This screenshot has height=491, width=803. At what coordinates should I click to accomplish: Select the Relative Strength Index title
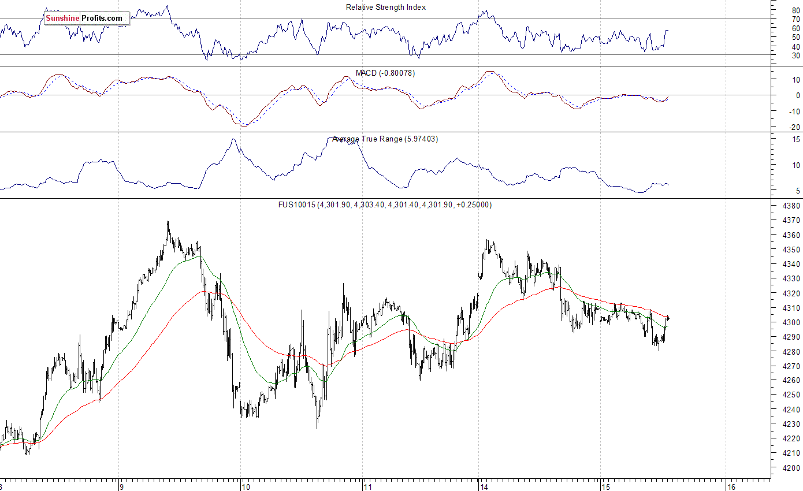[386, 7]
